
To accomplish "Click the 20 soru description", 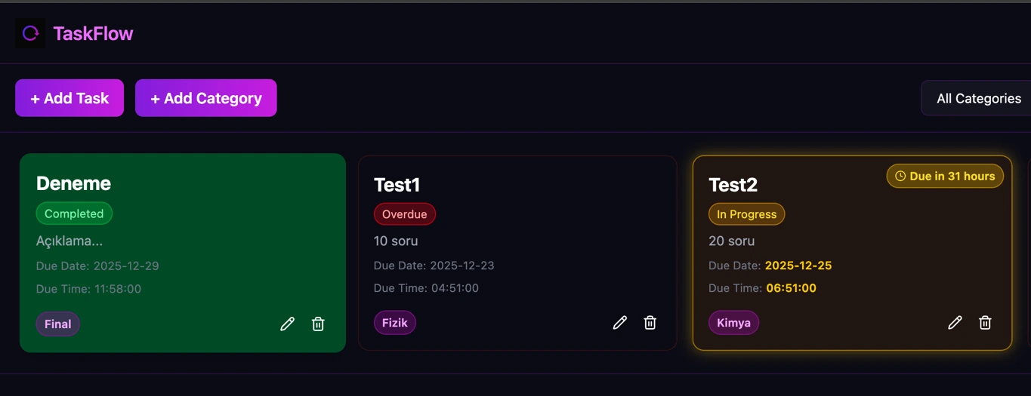I will click(x=731, y=241).
